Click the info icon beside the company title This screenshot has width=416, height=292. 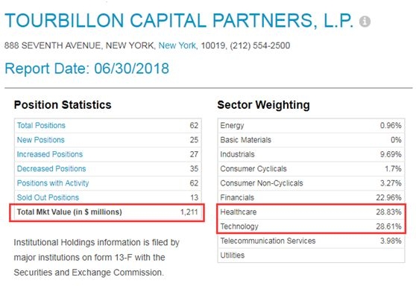pos(365,22)
